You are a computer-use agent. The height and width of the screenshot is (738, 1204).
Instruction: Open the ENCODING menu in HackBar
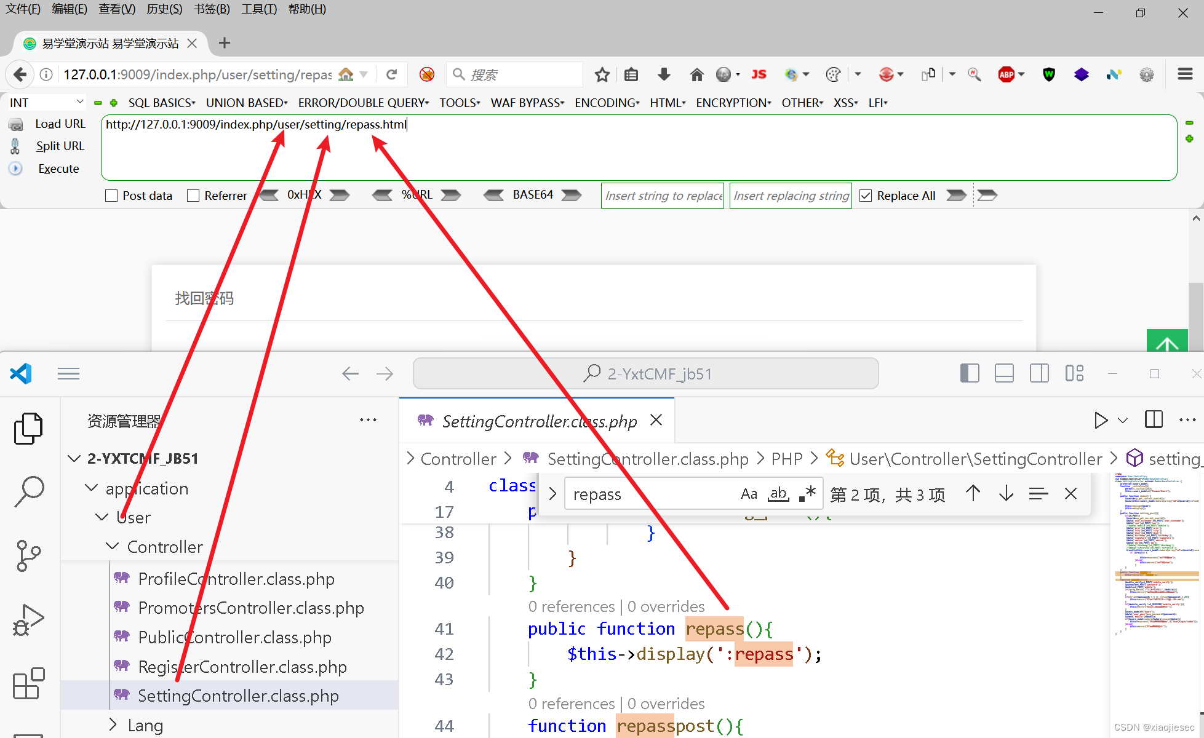(x=607, y=103)
